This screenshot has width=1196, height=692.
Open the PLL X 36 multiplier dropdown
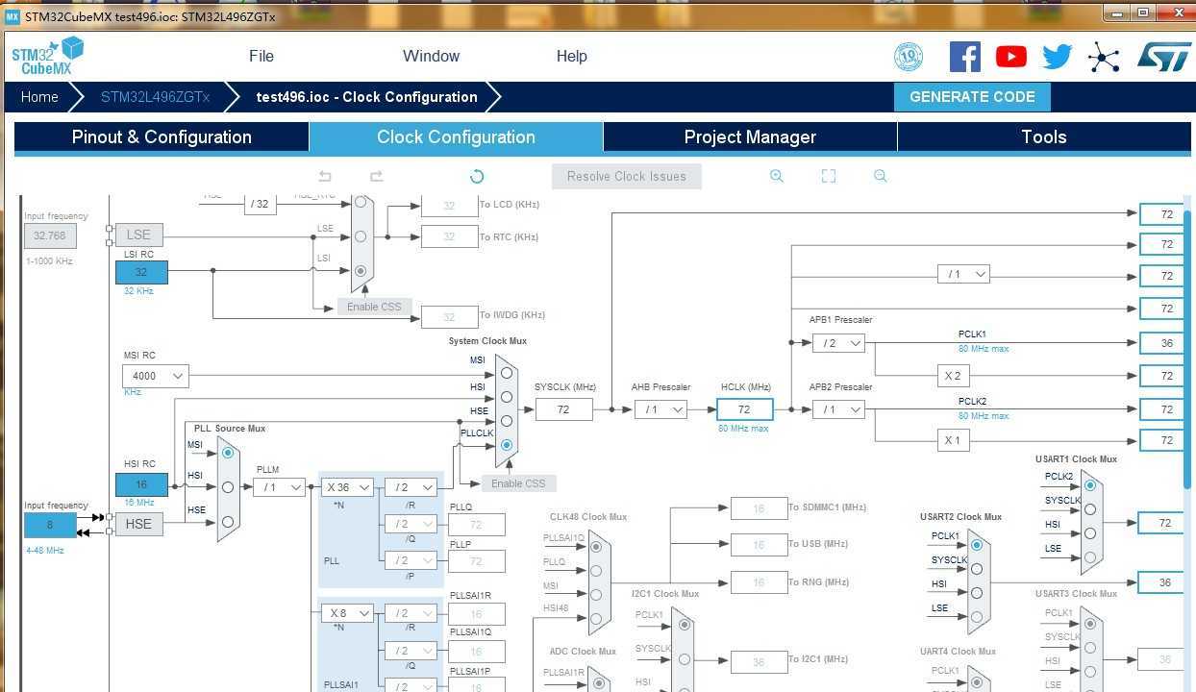click(347, 487)
